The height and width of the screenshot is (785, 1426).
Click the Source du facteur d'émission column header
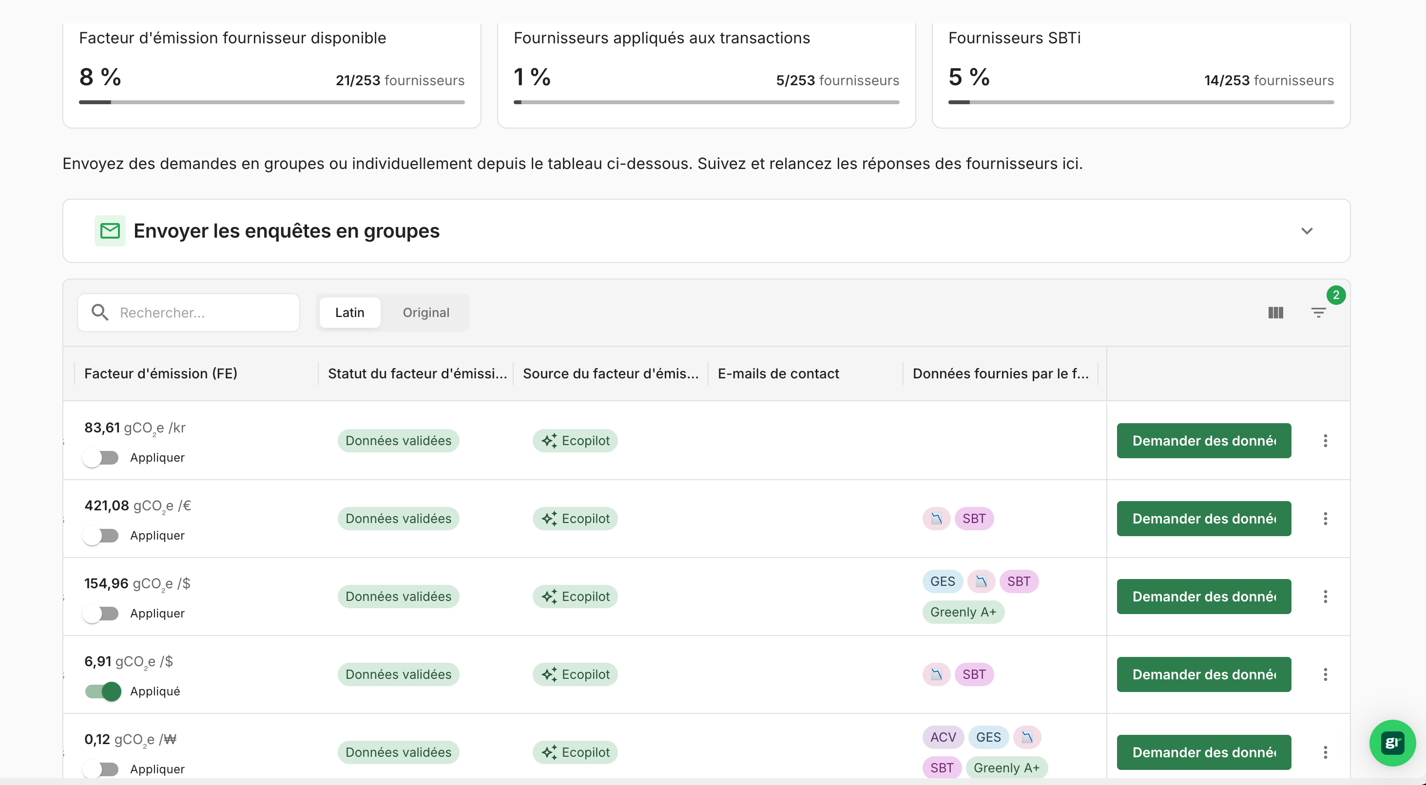[611, 374]
